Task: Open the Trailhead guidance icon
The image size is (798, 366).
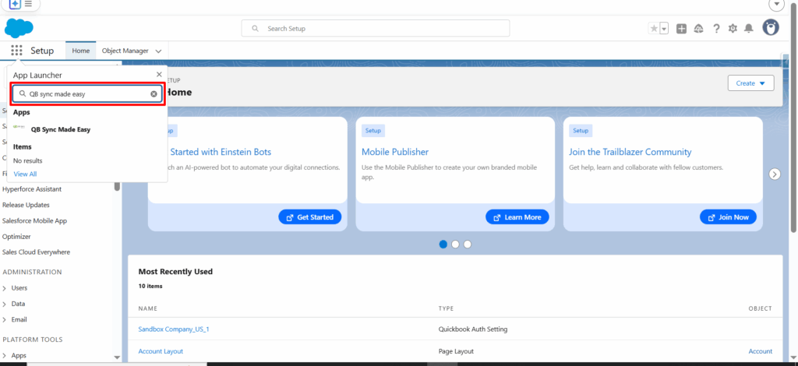Action: point(699,29)
